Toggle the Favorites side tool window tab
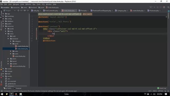The height and width of the screenshot is (96, 170). pos(1,66)
